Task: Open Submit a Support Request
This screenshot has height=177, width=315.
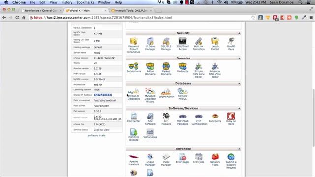Action: pyautogui.click(x=231, y=161)
